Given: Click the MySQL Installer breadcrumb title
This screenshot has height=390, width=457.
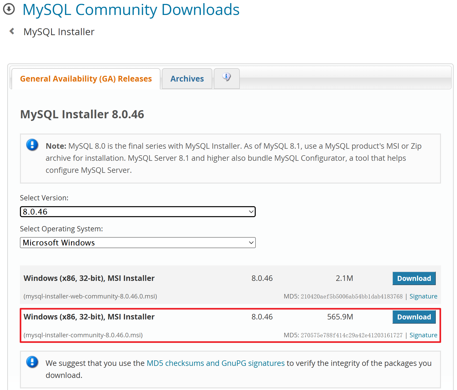Looking at the screenshot, I should pyautogui.click(x=59, y=32).
